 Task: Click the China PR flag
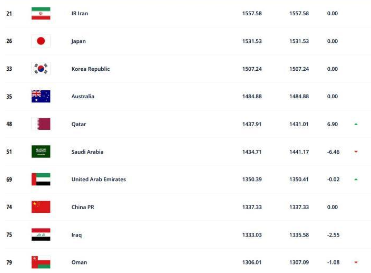click(41, 207)
